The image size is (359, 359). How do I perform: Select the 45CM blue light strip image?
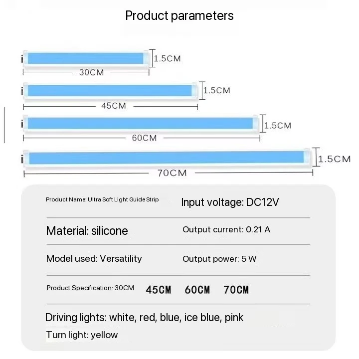[x=110, y=90]
